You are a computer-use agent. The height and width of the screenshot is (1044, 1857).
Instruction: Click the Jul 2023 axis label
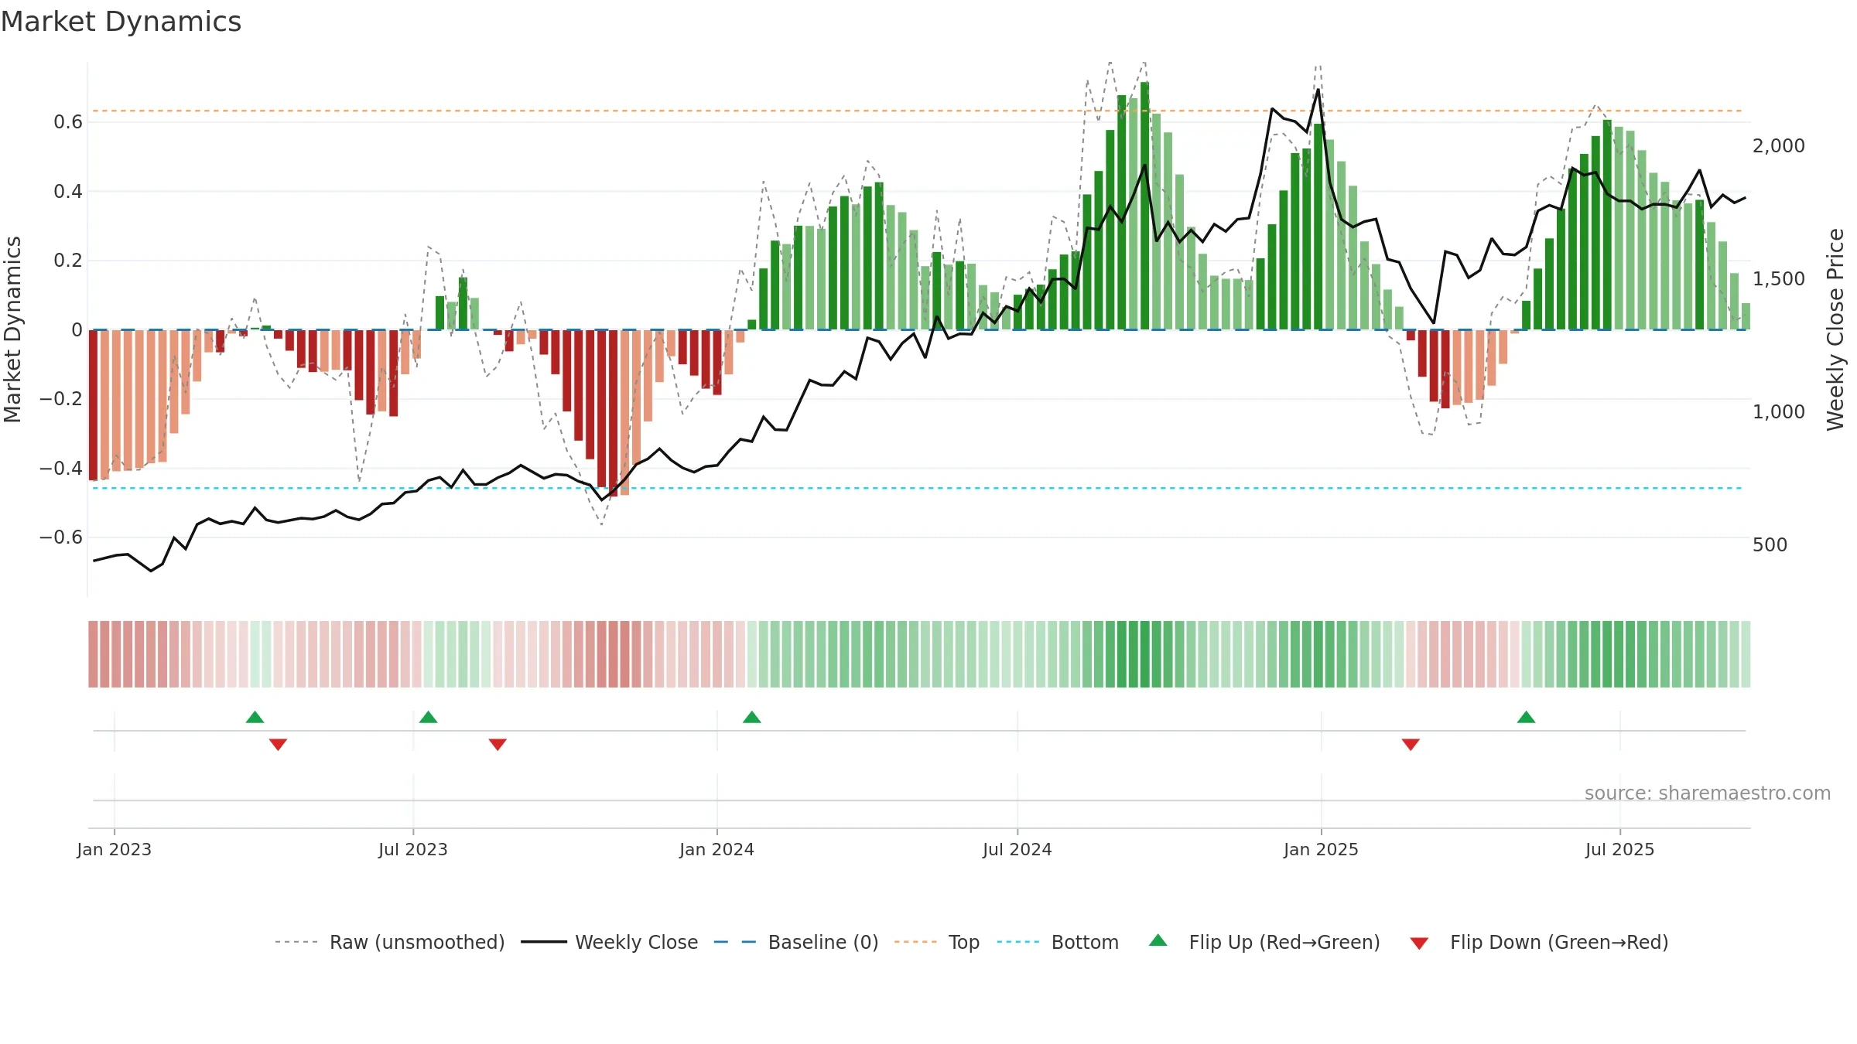click(x=413, y=849)
